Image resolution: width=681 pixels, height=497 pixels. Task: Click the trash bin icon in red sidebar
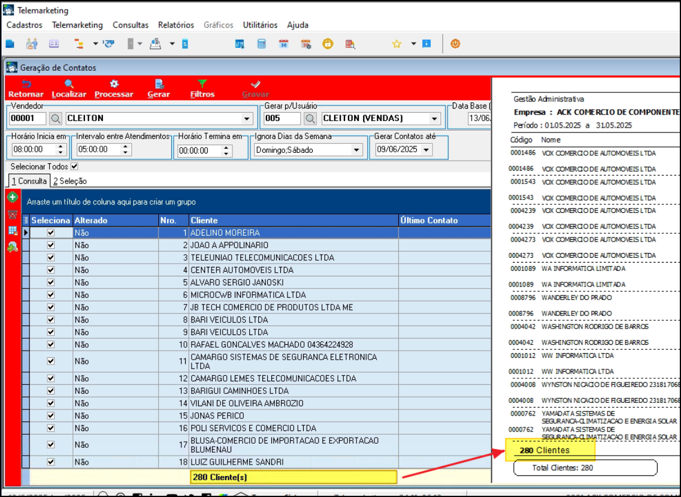(x=13, y=215)
